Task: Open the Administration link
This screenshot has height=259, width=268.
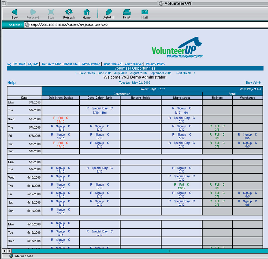Action: pyautogui.click(x=91, y=64)
